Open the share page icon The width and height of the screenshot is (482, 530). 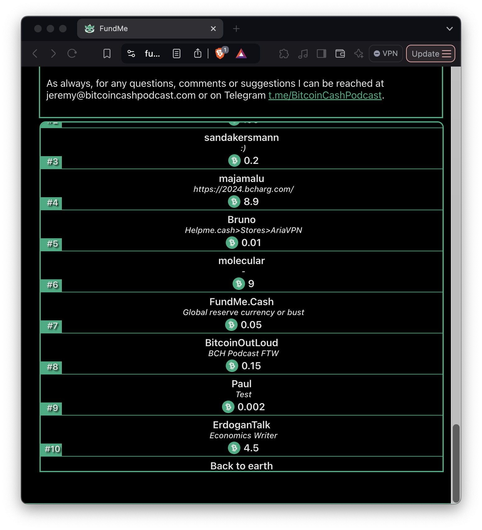click(198, 54)
